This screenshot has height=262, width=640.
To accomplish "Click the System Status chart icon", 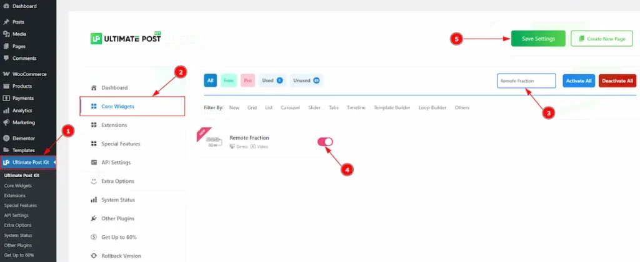I will (94, 200).
